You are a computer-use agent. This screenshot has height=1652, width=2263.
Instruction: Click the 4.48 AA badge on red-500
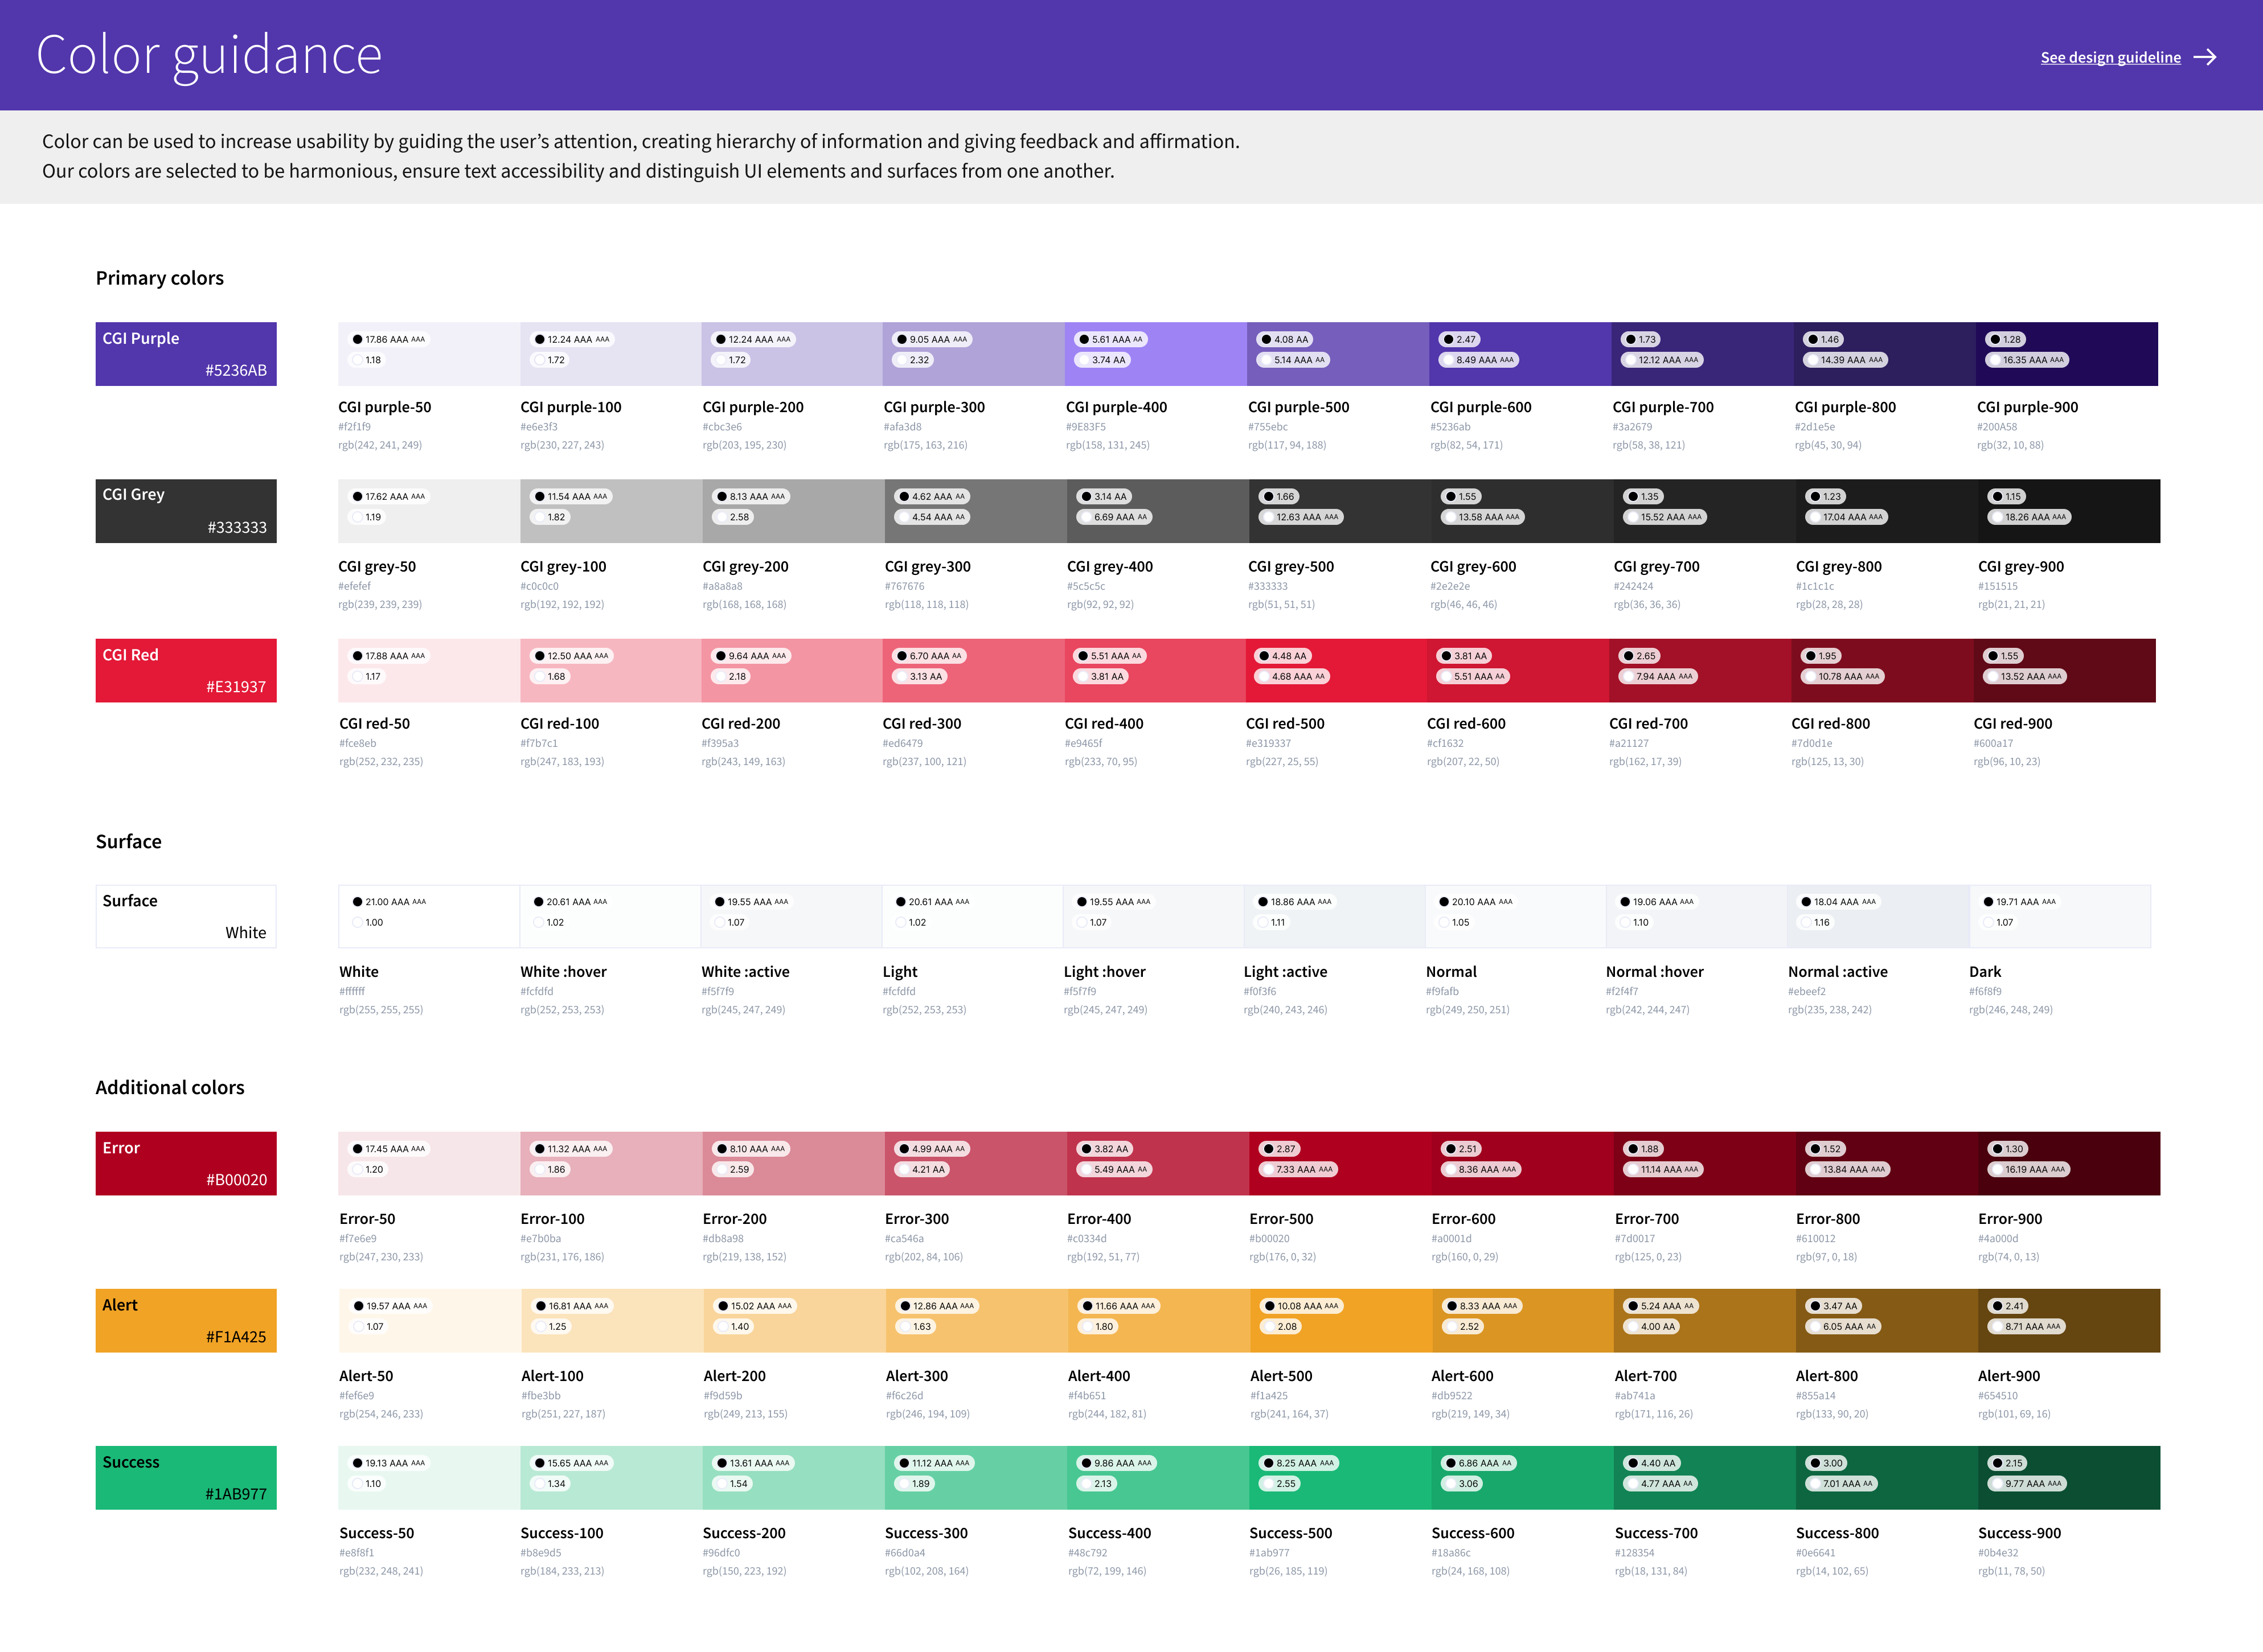click(1284, 656)
